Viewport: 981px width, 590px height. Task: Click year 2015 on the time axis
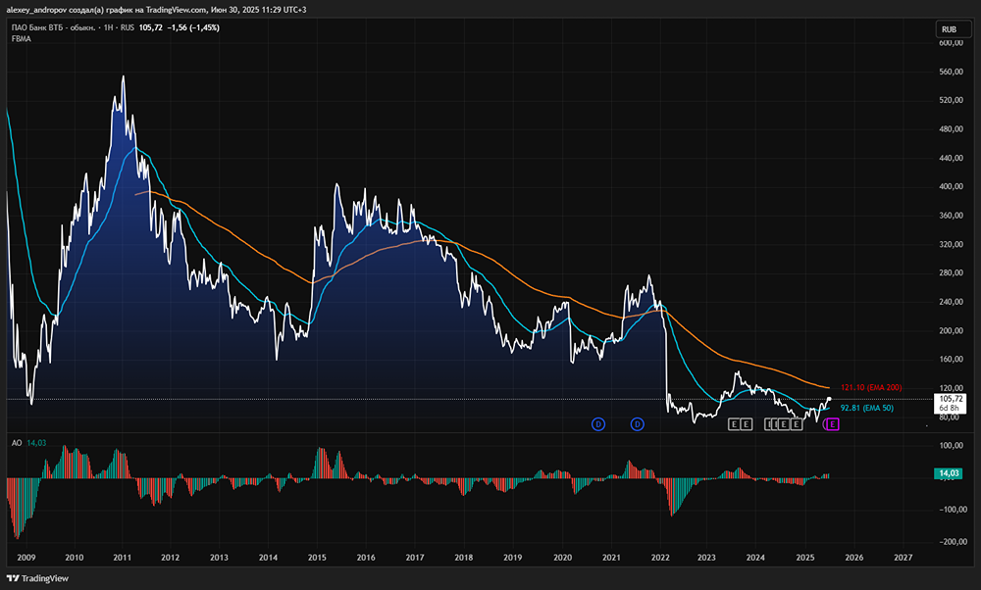point(317,557)
